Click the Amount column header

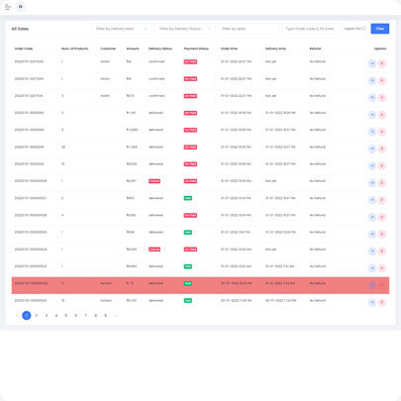pyautogui.click(x=133, y=49)
